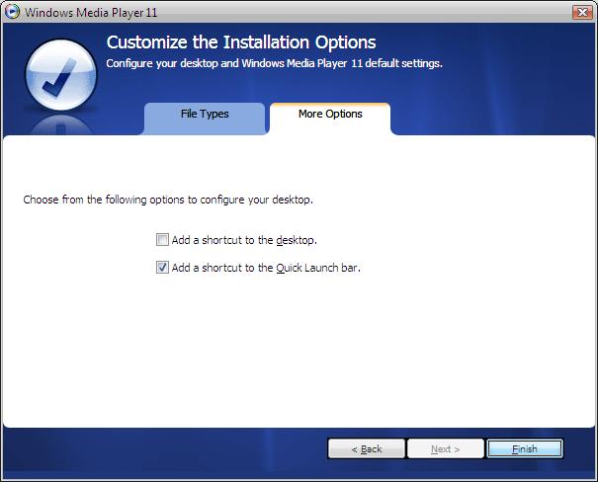
Task: Uncheck Add a shortcut to Quick Launch bar
Action: click(x=162, y=267)
